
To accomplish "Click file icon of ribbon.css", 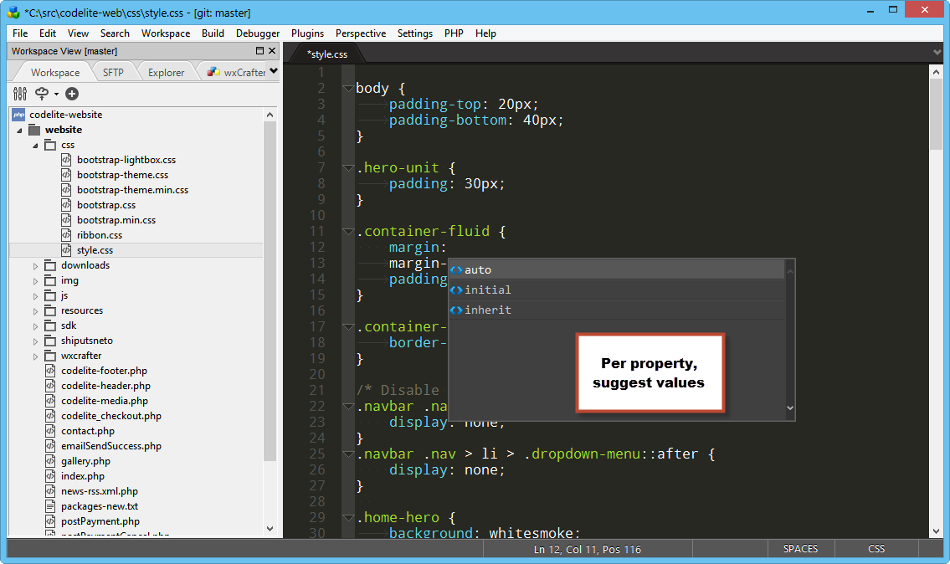I will (66, 235).
